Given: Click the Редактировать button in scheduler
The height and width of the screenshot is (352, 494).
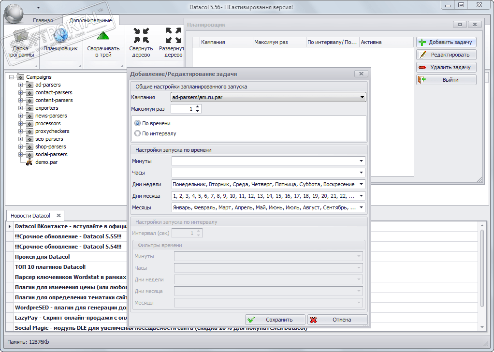Looking at the screenshot, I should coord(446,55).
